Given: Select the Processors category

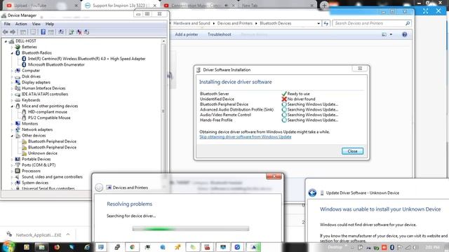Looking at the screenshot, I should [31, 171].
